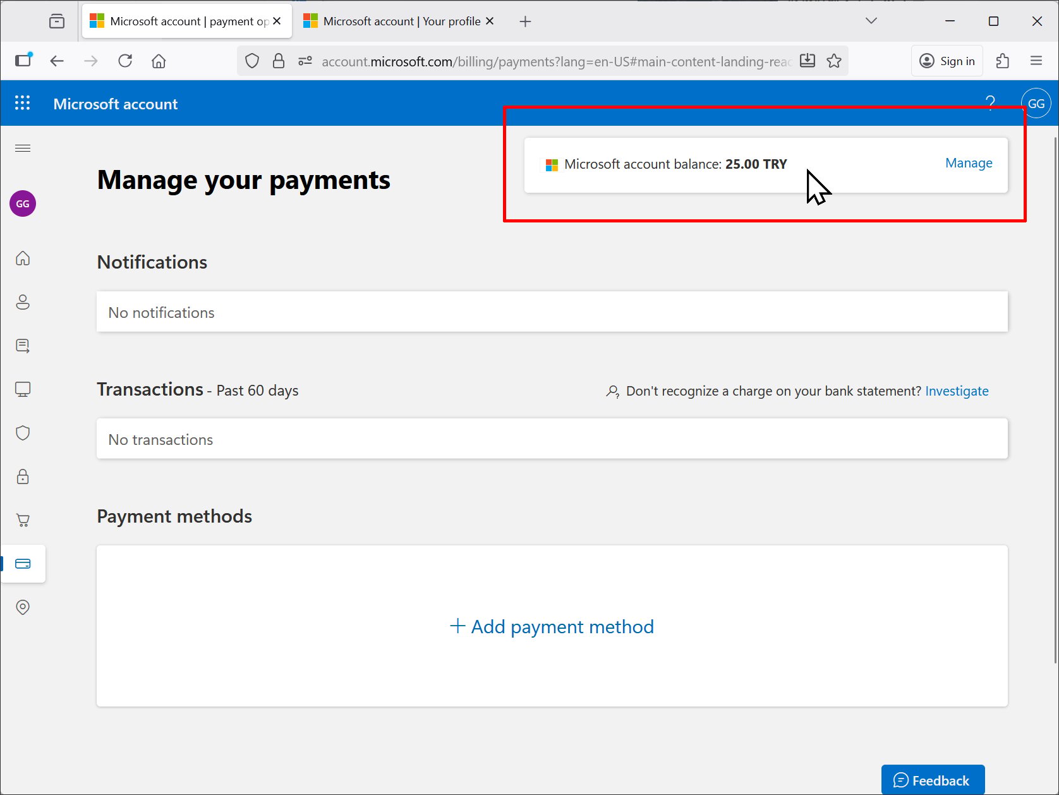Go to the account Home sidebar icon

(x=23, y=258)
